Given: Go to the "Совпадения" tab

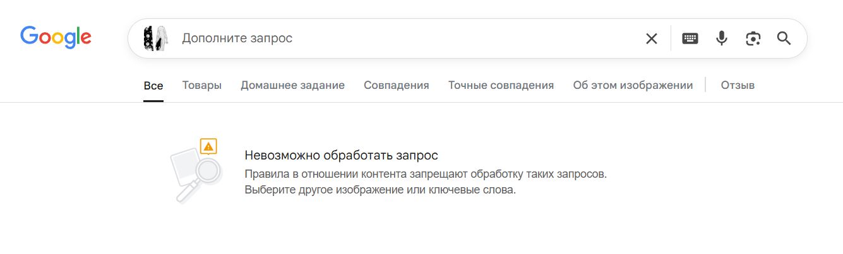Looking at the screenshot, I should (397, 85).
